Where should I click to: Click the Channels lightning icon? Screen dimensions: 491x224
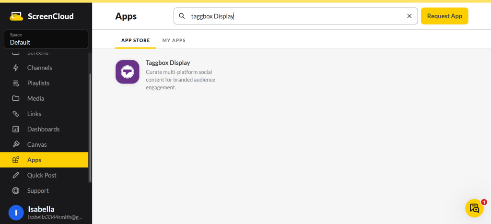click(16, 68)
